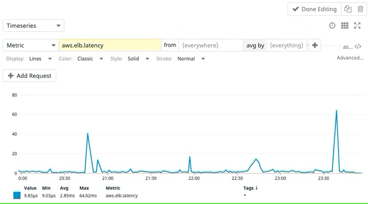The image size is (368, 204).
Task: Click the duplicate graph icon
Action: pyautogui.click(x=348, y=9)
